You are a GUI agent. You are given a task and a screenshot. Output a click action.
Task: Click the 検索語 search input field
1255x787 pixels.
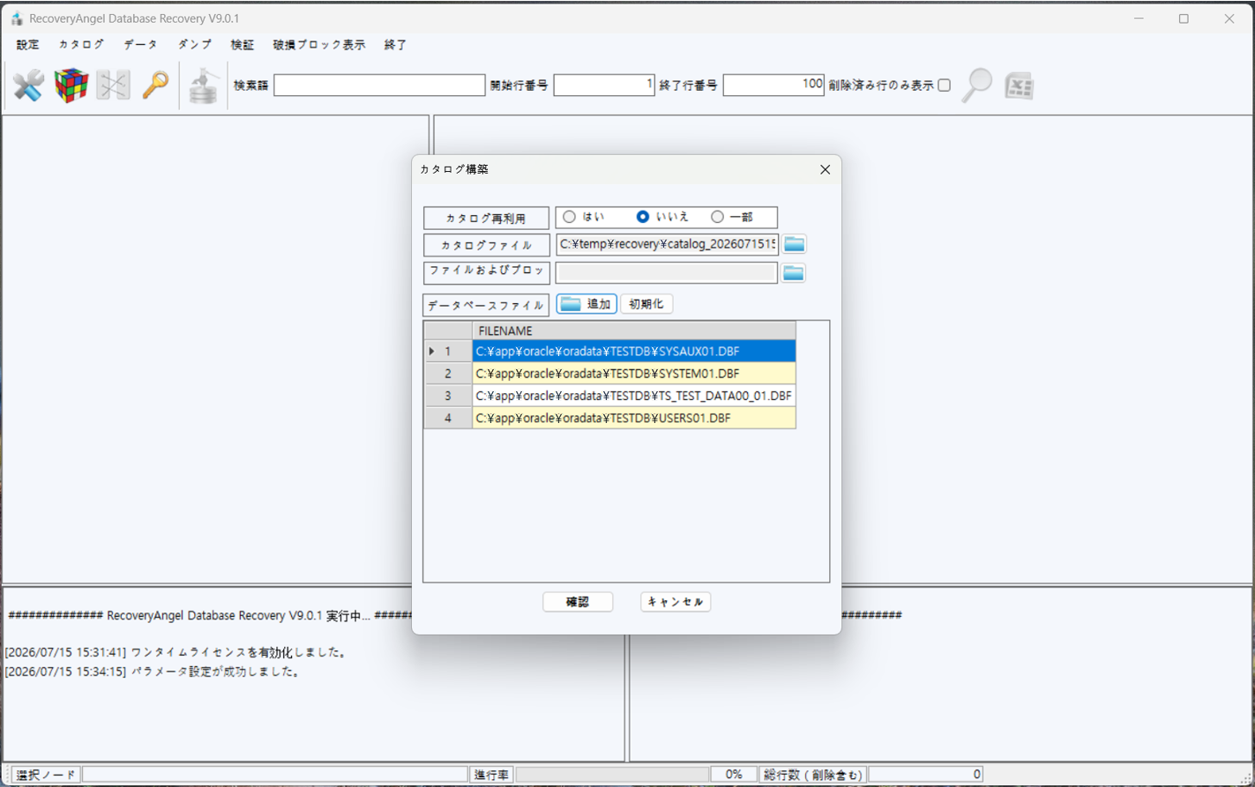click(x=379, y=85)
